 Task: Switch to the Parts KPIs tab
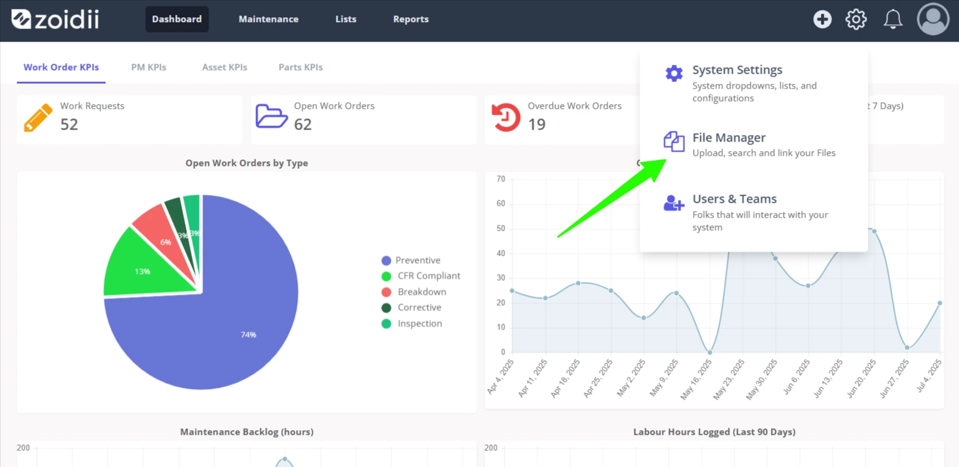300,67
